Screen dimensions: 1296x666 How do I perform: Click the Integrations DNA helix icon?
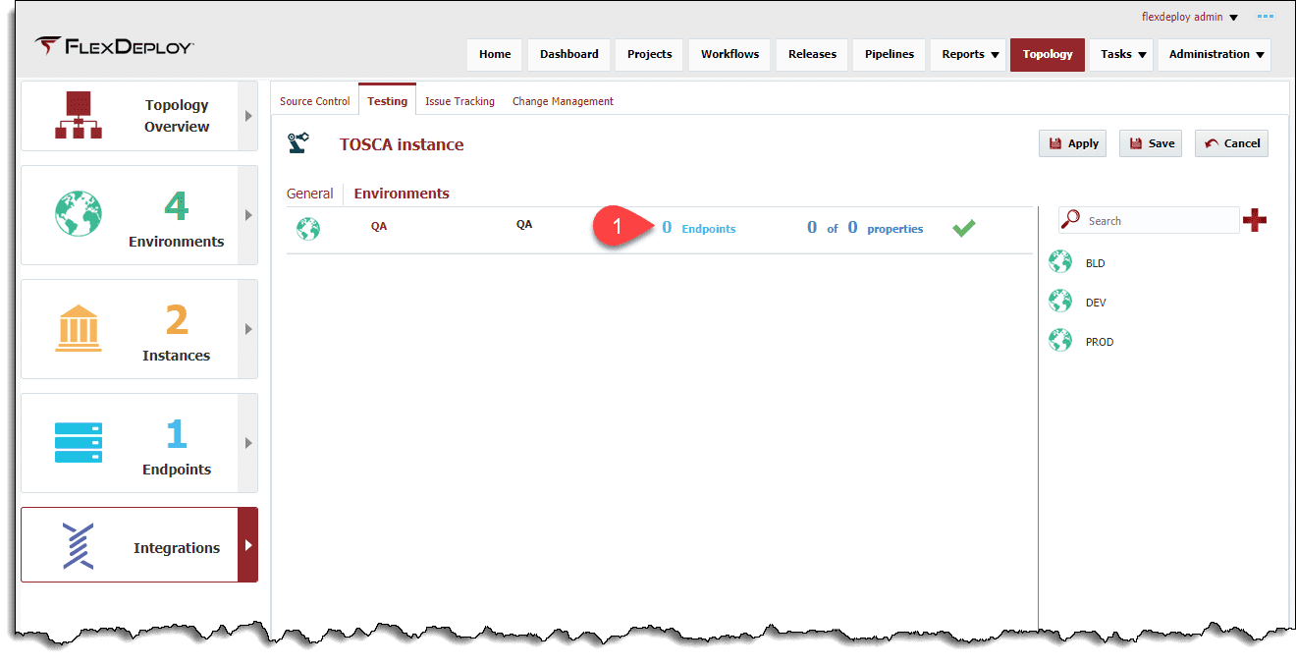(x=79, y=546)
